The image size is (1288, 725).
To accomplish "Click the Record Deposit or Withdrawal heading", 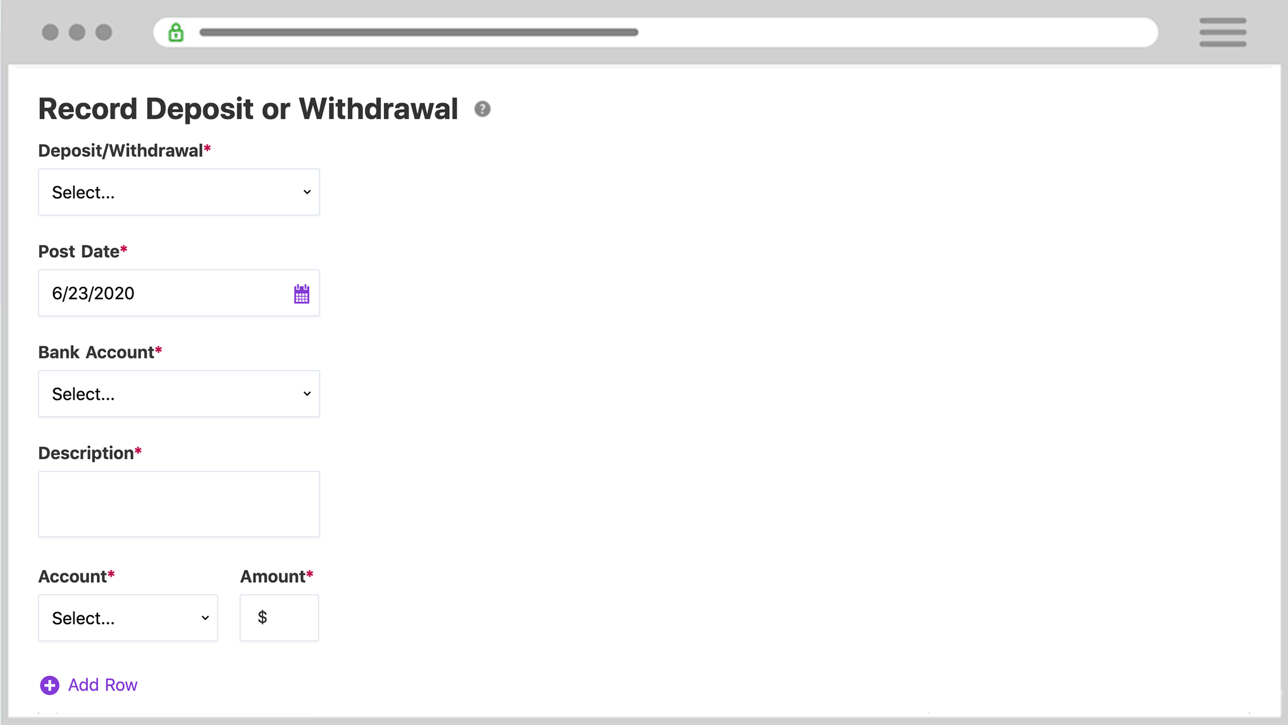I will [248, 109].
